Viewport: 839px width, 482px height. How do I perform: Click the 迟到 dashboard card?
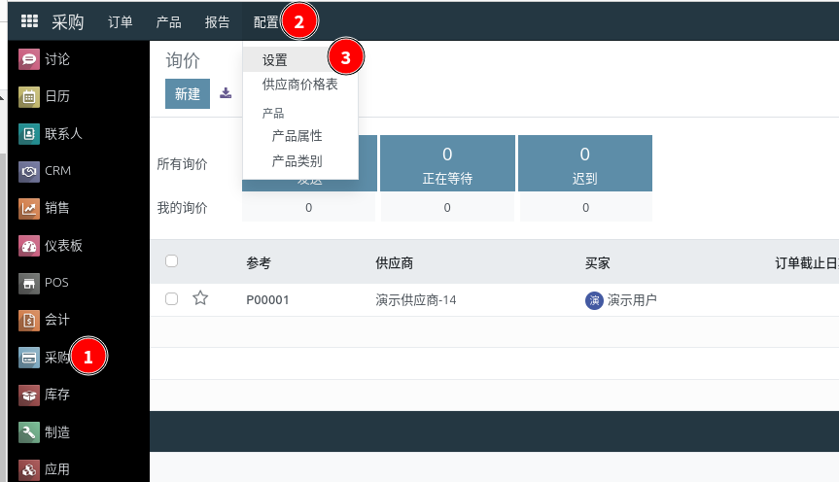pyautogui.click(x=585, y=163)
